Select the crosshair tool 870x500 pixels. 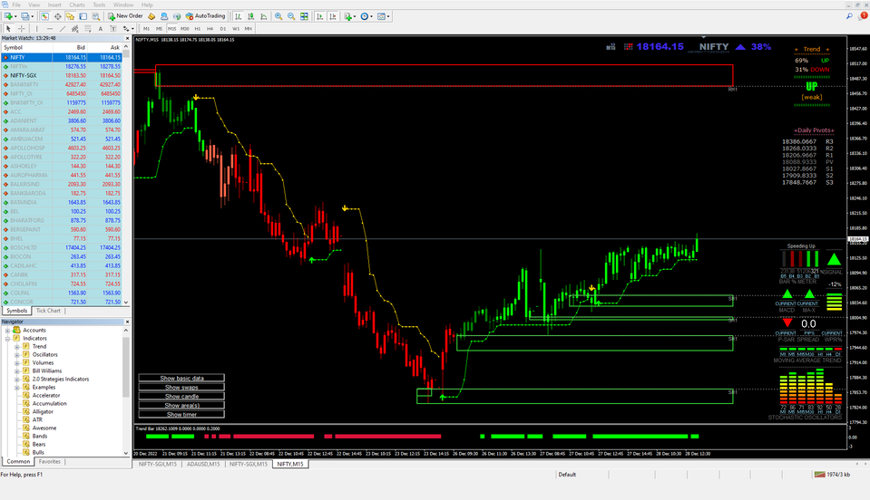(x=22, y=28)
